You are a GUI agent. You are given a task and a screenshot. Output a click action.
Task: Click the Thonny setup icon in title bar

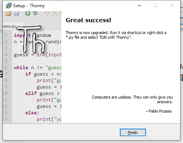(x=9, y=5)
